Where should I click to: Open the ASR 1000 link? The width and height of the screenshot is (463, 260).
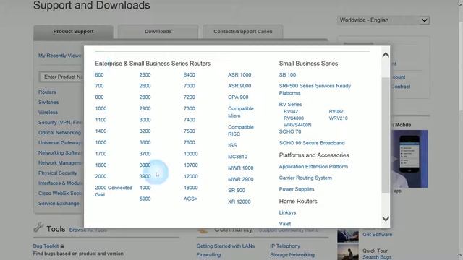pos(239,75)
